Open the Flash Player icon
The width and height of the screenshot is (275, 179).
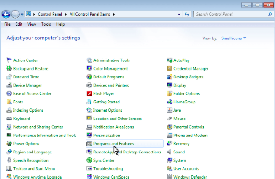[x=89, y=93]
